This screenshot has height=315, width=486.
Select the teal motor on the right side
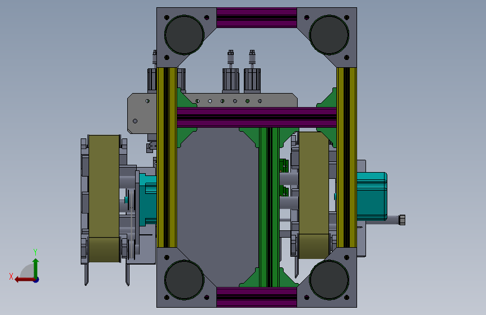[x=372, y=197]
